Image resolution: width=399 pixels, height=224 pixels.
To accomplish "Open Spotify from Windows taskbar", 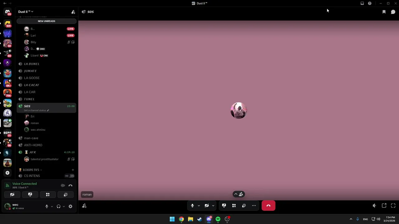I will click(x=218, y=219).
